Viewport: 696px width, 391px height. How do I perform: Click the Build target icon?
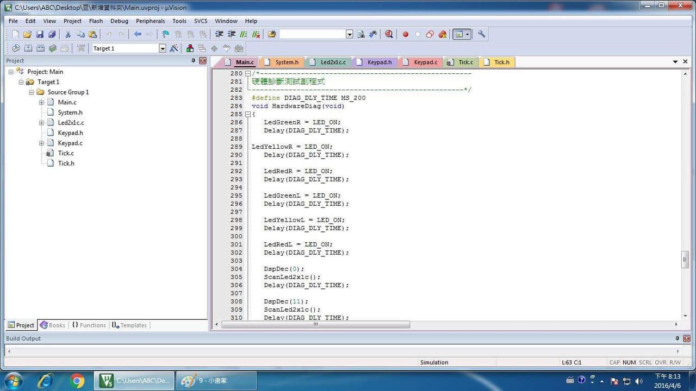28,48
